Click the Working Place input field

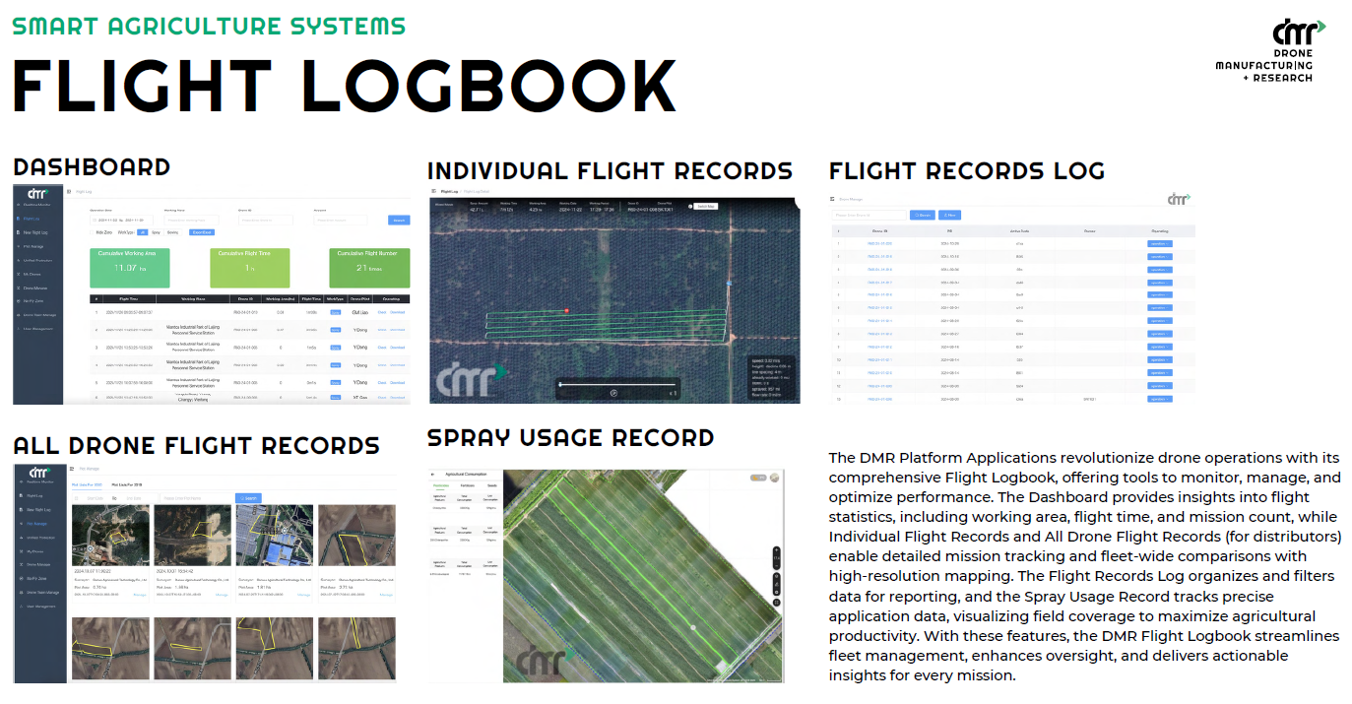pos(191,220)
